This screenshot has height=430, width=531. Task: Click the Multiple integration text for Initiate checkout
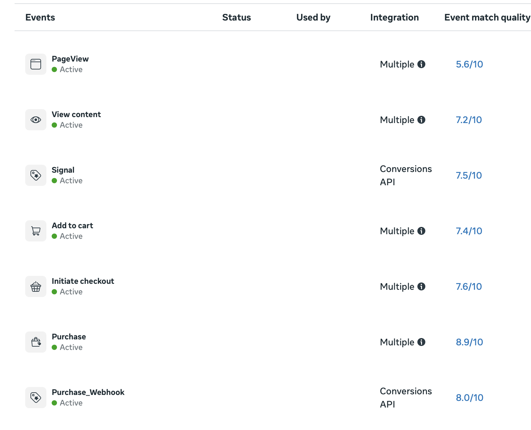point(397,287)
